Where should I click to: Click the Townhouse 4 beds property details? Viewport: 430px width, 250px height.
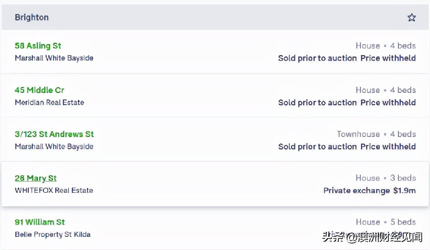(x=376, y=134)
